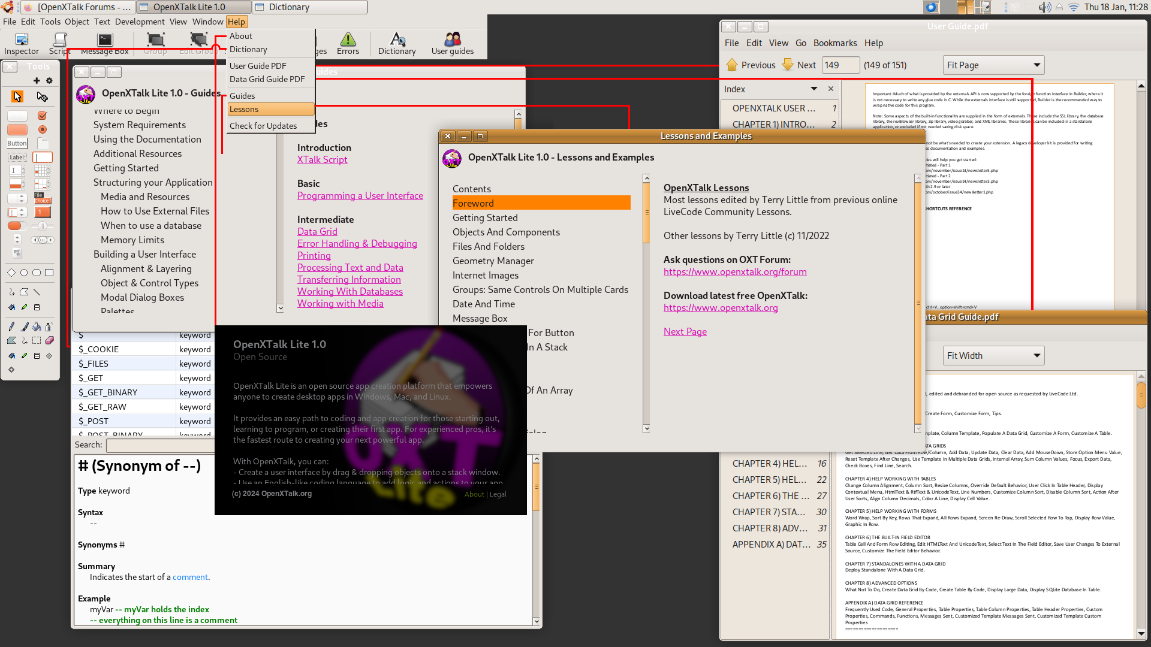Open Bookmarks menu in PDF viewer
The height and width of the screenshot is (647, 1151).
pyautogui.click(x=835, y=43)
